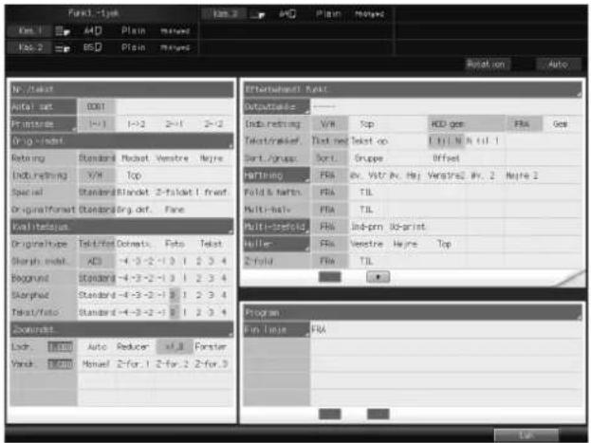Select Fane in the Originalformat row
591x443 pixels.
point(175,210)
